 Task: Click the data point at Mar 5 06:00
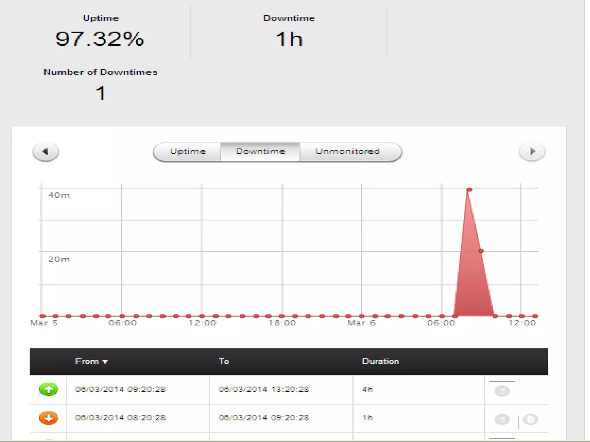click(122, 316)
